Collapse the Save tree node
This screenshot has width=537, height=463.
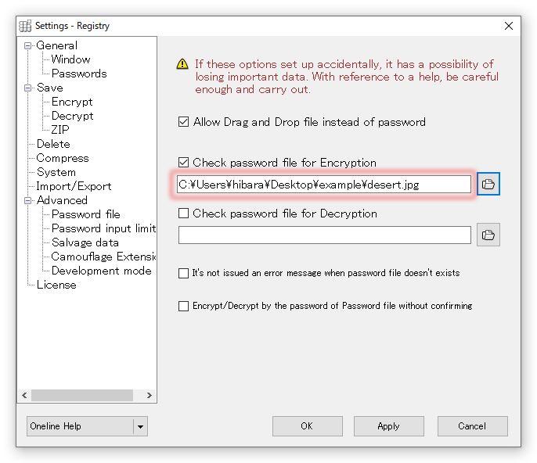click(28, 88)
